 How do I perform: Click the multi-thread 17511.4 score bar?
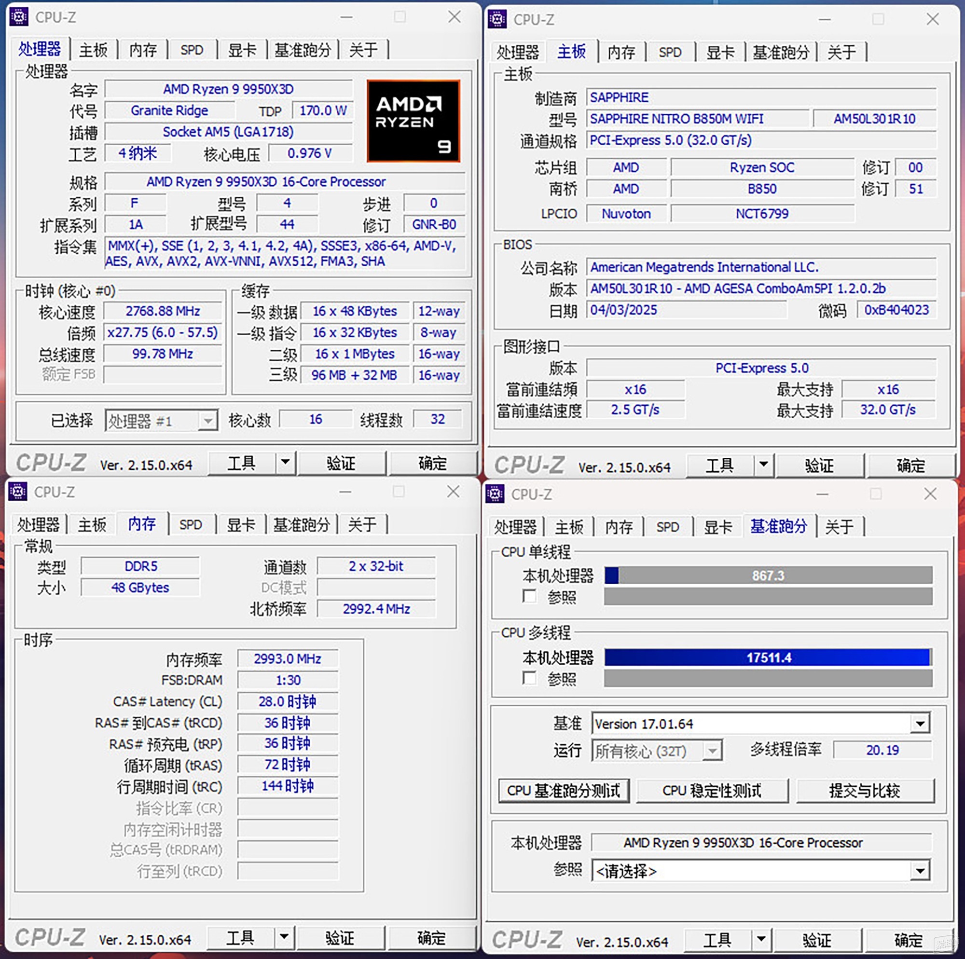768,658
